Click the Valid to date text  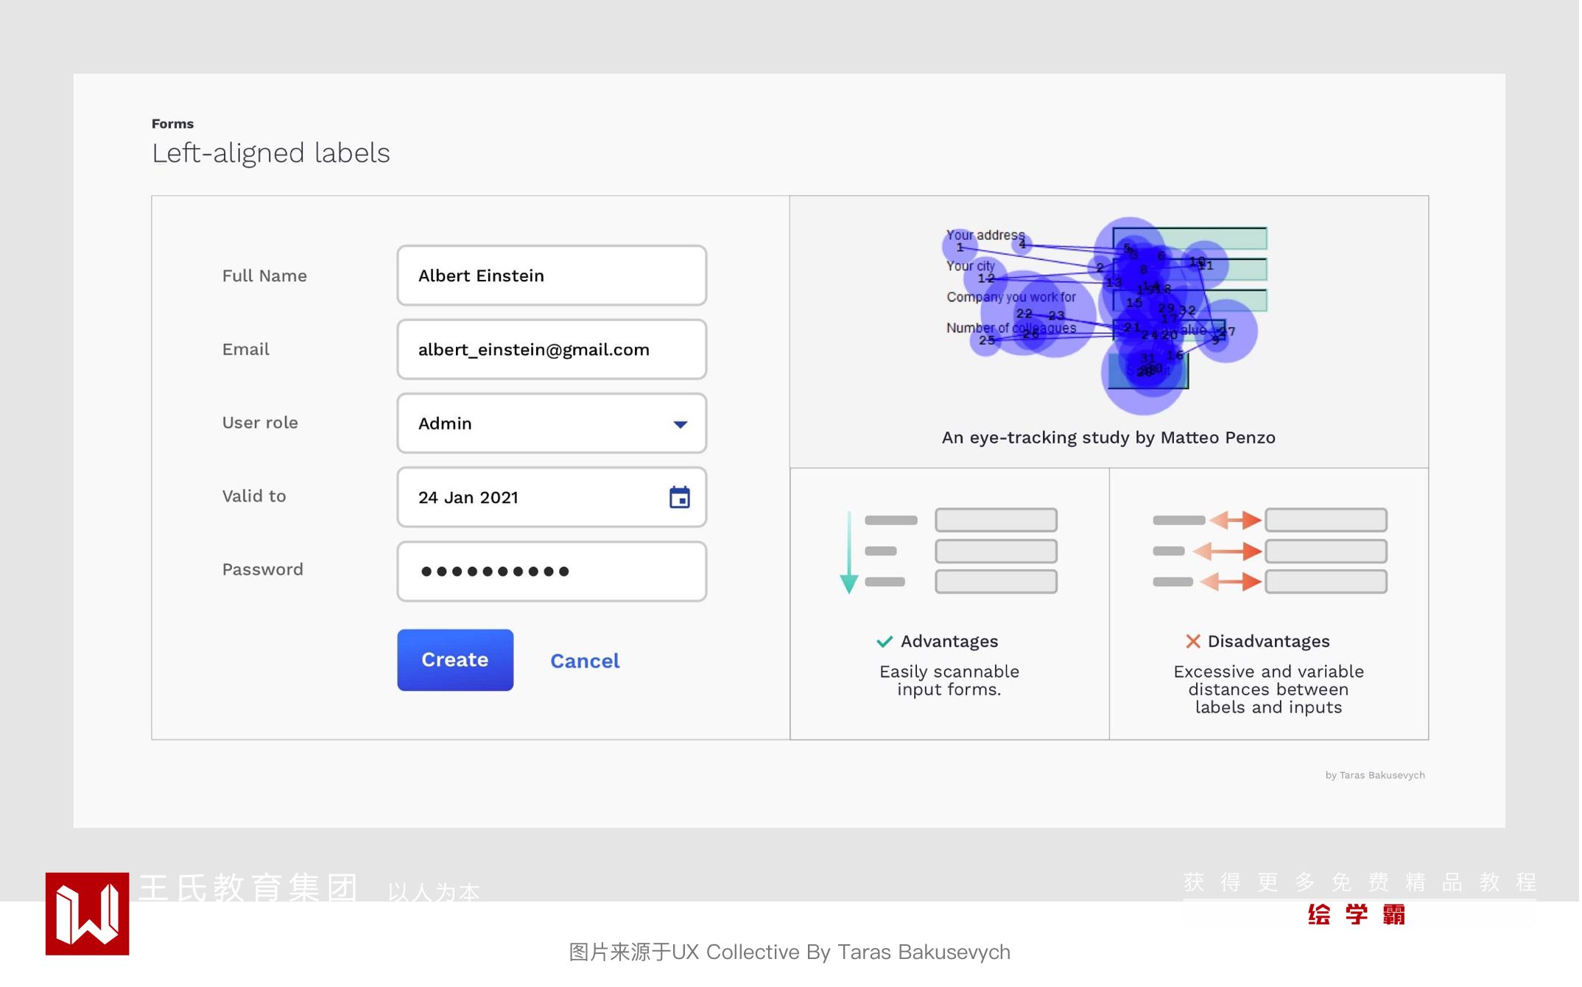pyautogui.click(x=469, y=499)
